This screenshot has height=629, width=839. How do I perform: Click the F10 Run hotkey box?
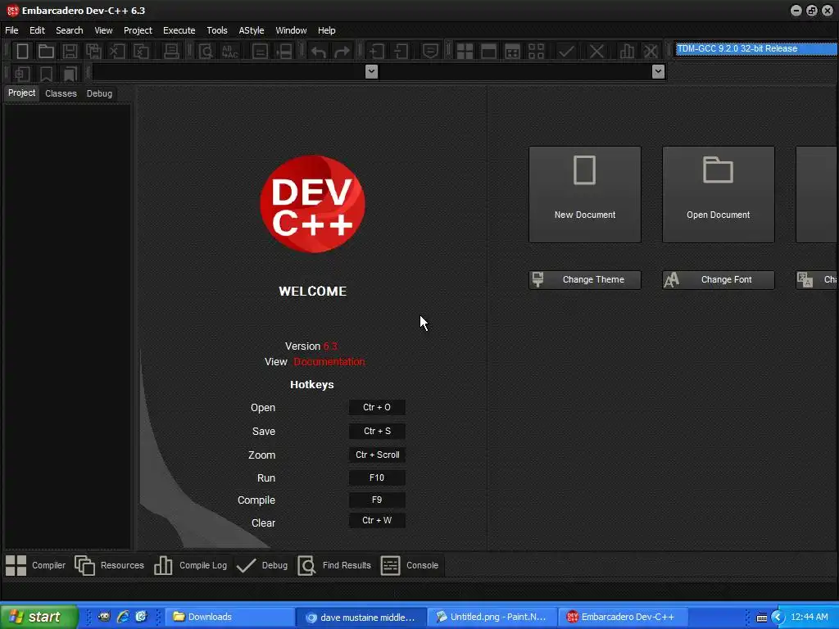377,477
